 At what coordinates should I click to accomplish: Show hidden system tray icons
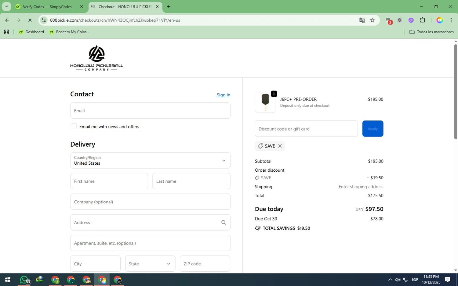click(x=390, y=280)
